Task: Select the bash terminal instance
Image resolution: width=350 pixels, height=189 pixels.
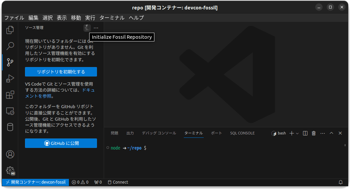Action: point(279,133)
